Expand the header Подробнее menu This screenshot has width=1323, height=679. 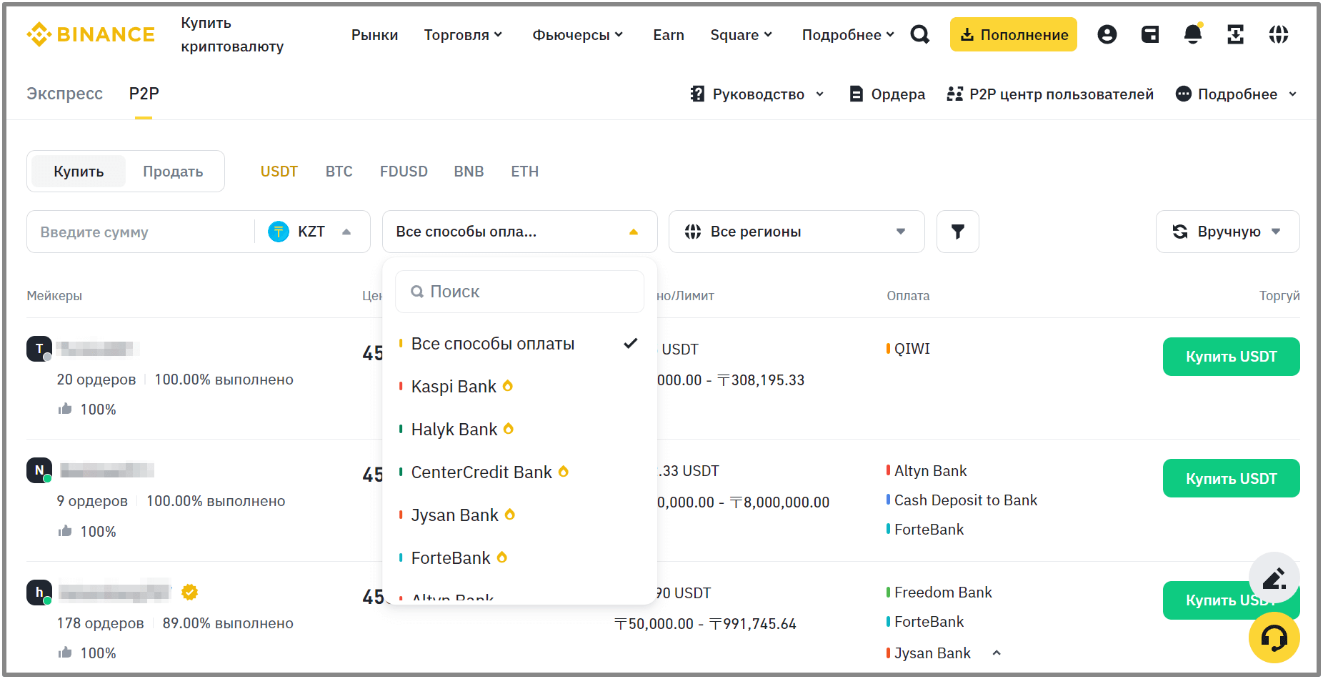point(848,35)
